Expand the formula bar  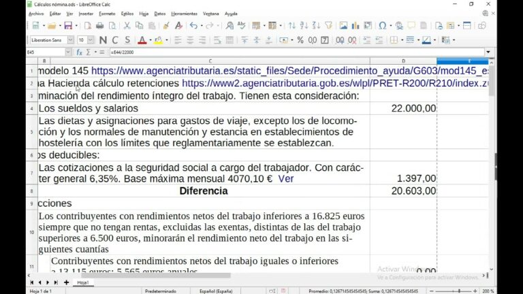click(x=488, y=52)
